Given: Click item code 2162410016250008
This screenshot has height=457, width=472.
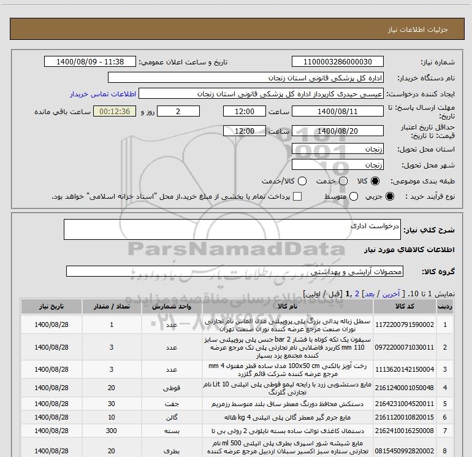Looking at the screenshot, I should point(405,431).
